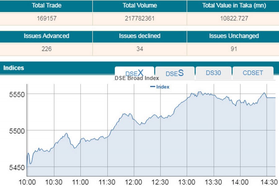Viewport: 279px width, 186px height.
Task: Select the DS30 tab
Action: pos(213,73)
